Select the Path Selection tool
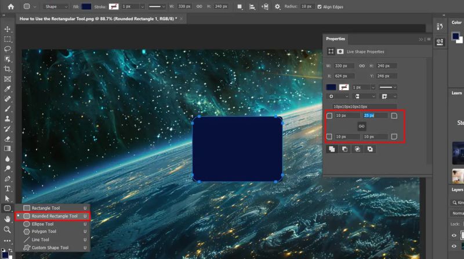This screenshot has width=464, height=259. (8, 198)
